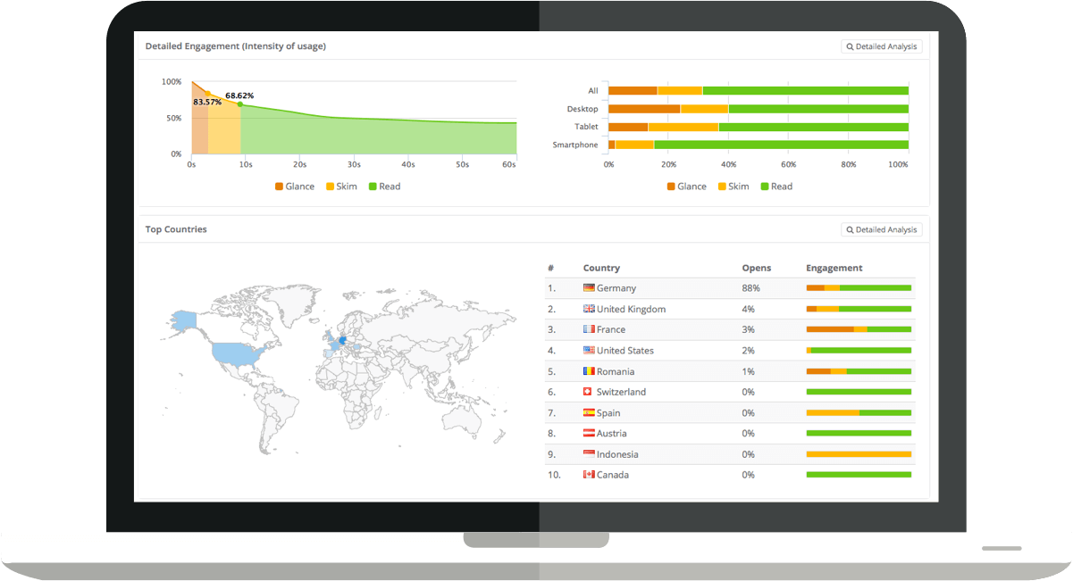Click the Romania flag icon
The image size is (1073, 581).
pos(588,371)
